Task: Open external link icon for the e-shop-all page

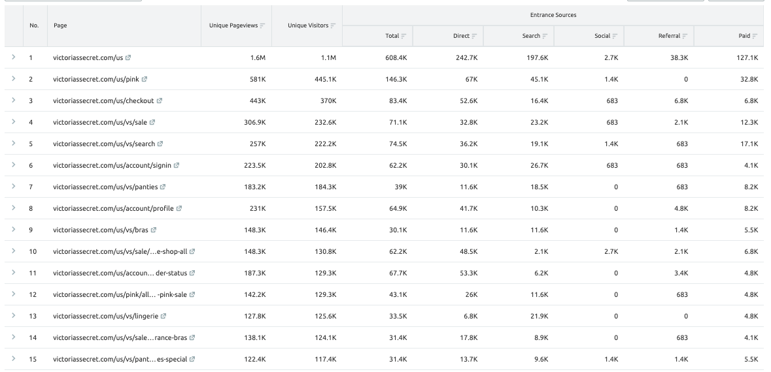Action: pyautogui.click(x=192, y=251)
